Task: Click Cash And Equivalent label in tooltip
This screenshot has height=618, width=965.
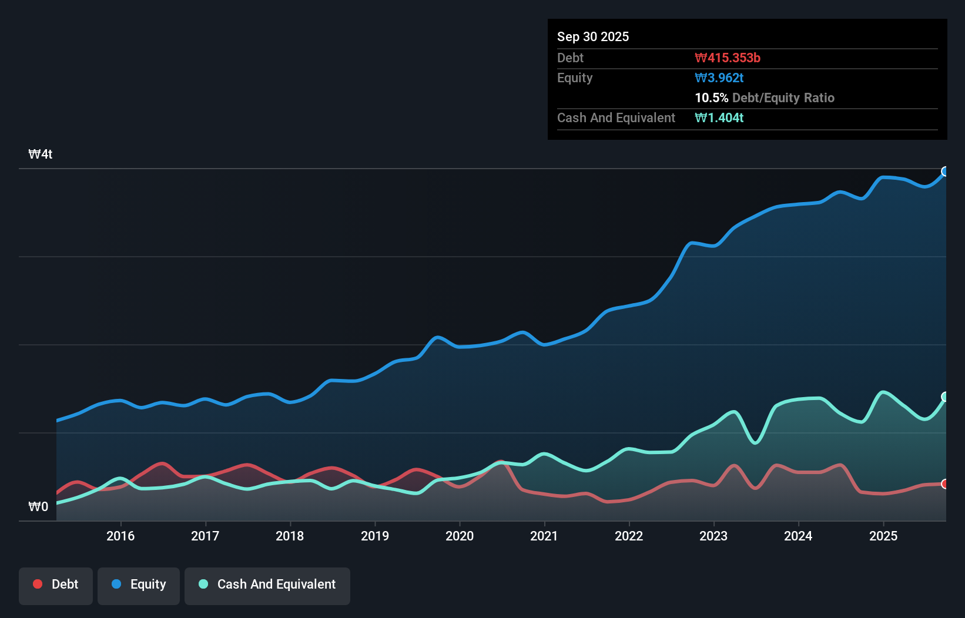Action: point(616,117)
